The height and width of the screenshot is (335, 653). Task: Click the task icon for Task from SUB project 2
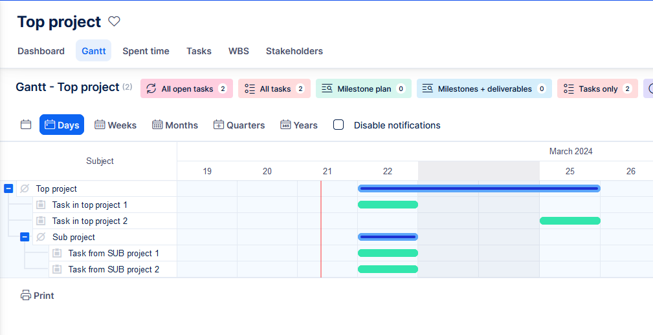coord(57,269)
